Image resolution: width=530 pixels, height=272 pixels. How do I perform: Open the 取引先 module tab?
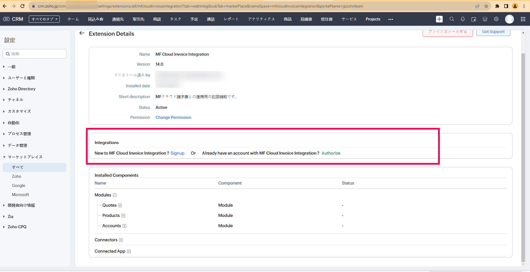(138, 19)
